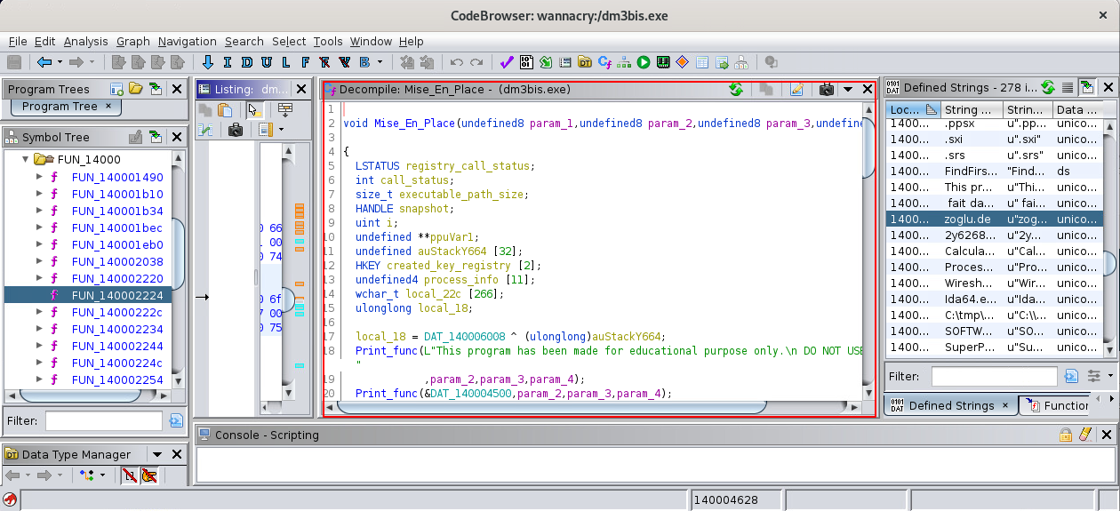The height and width of the screenshot is (511, 1120).
Task: Open the Data Type Manager toolbar icon
Action: coord(584,62)
